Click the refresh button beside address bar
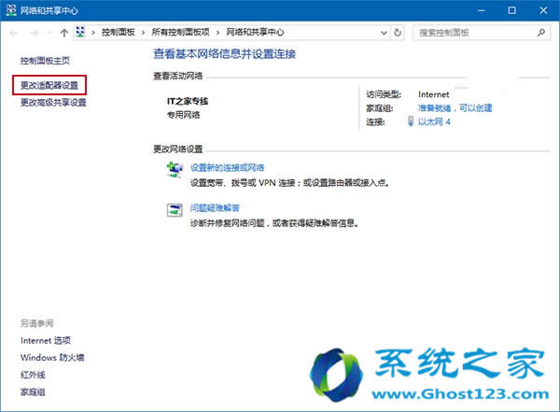Screen dimensions: 560x412 coord(399,32)
